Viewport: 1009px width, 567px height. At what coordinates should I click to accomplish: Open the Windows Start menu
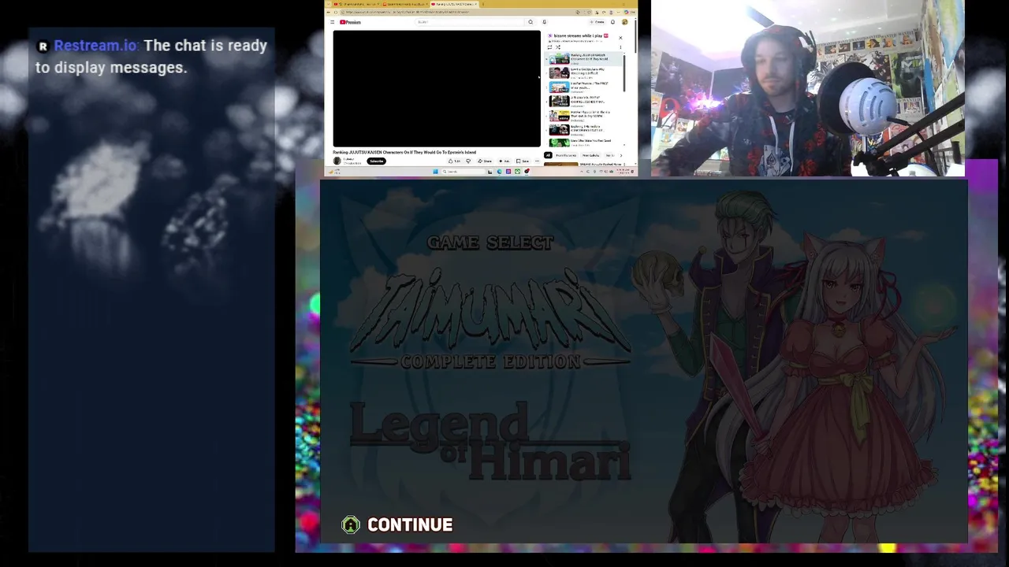click(x=435, y=172)
